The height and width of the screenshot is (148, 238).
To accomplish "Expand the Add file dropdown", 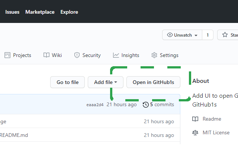I will coord(106,82).
